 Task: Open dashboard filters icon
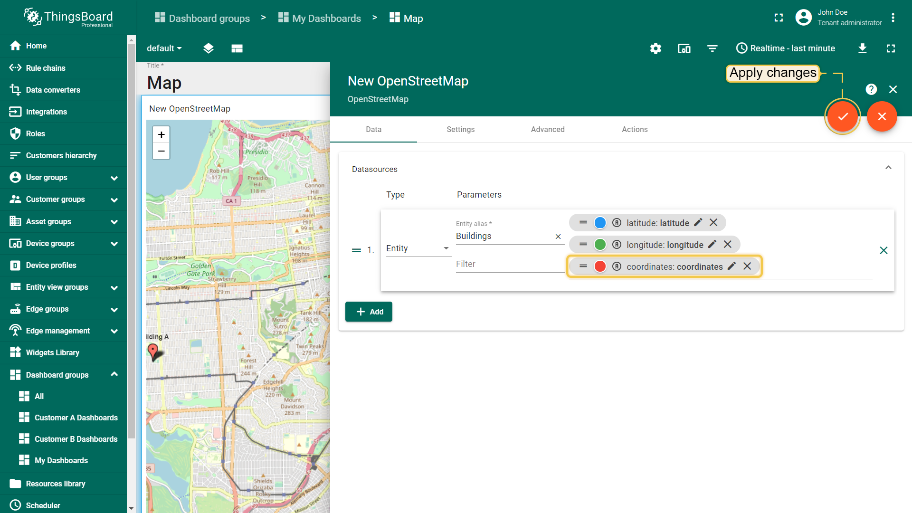click(x=712, y=48)
